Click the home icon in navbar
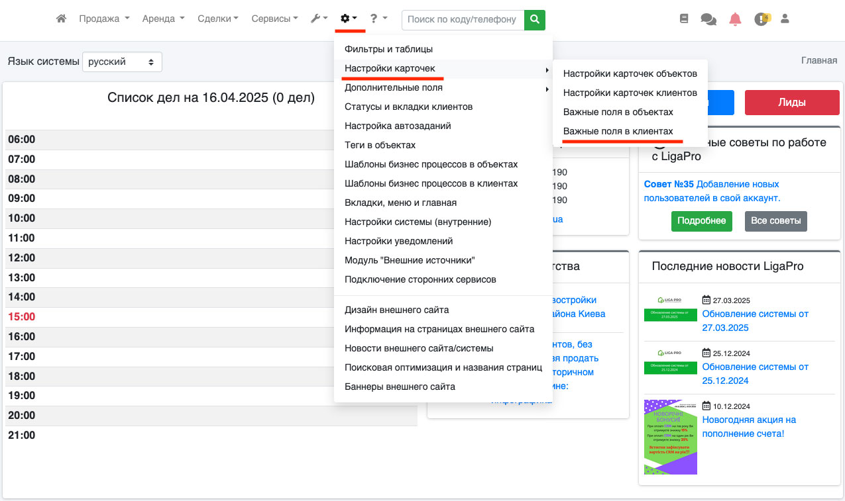This screenshot has height=501, width=845. point(61,19)
